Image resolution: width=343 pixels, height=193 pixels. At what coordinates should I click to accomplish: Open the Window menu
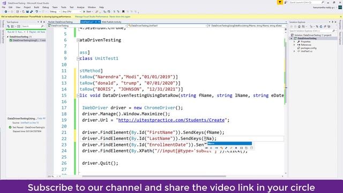[x=92, y=7]
